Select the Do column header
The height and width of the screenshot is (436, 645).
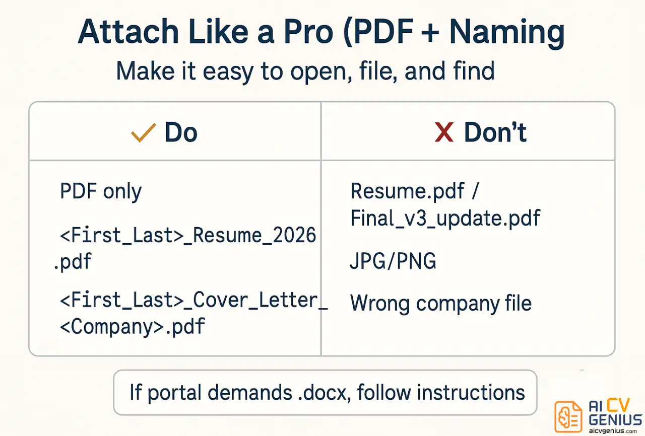pos(174,132)
